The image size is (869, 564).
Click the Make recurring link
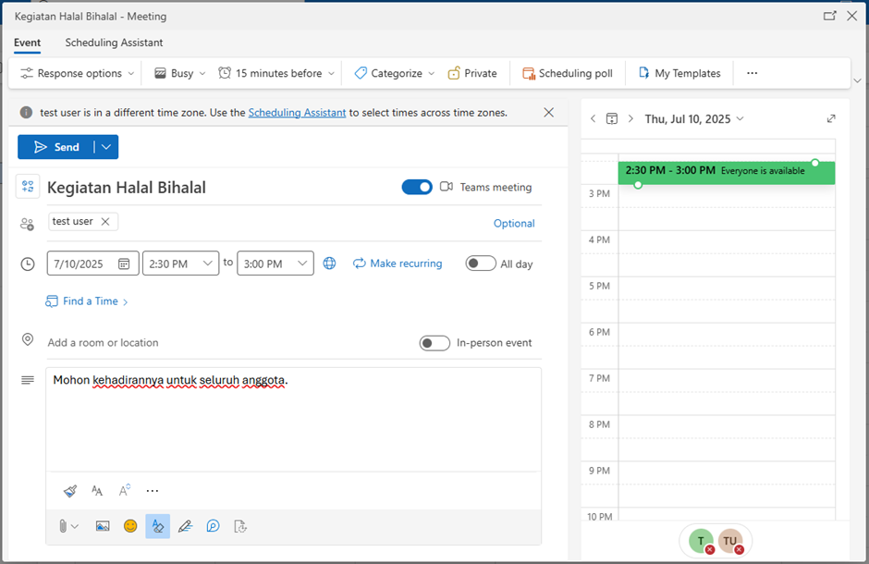pyautogui.click(x=398, y=264)
